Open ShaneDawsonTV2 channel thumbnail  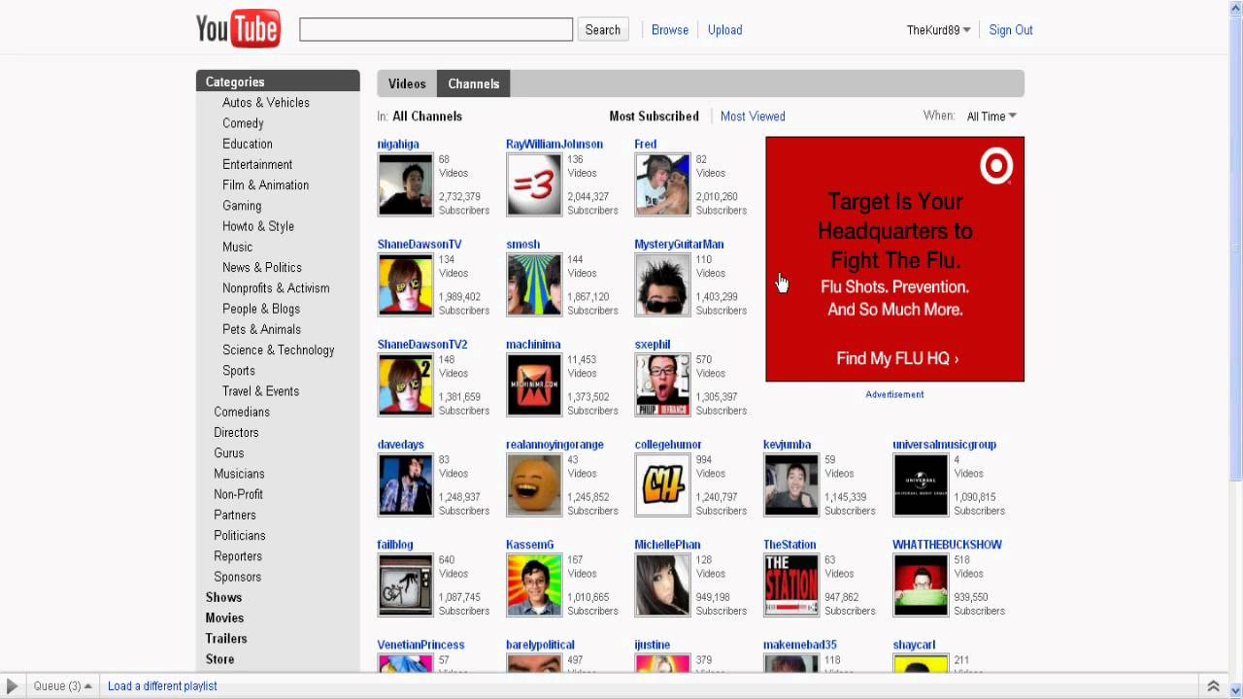tap(405, 384)
